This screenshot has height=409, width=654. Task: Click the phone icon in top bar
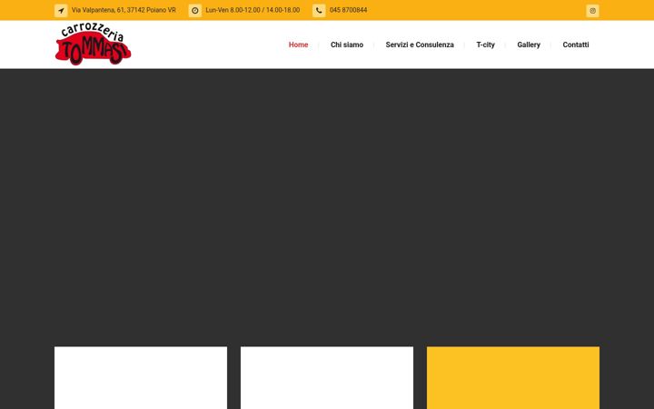(319, 11)
